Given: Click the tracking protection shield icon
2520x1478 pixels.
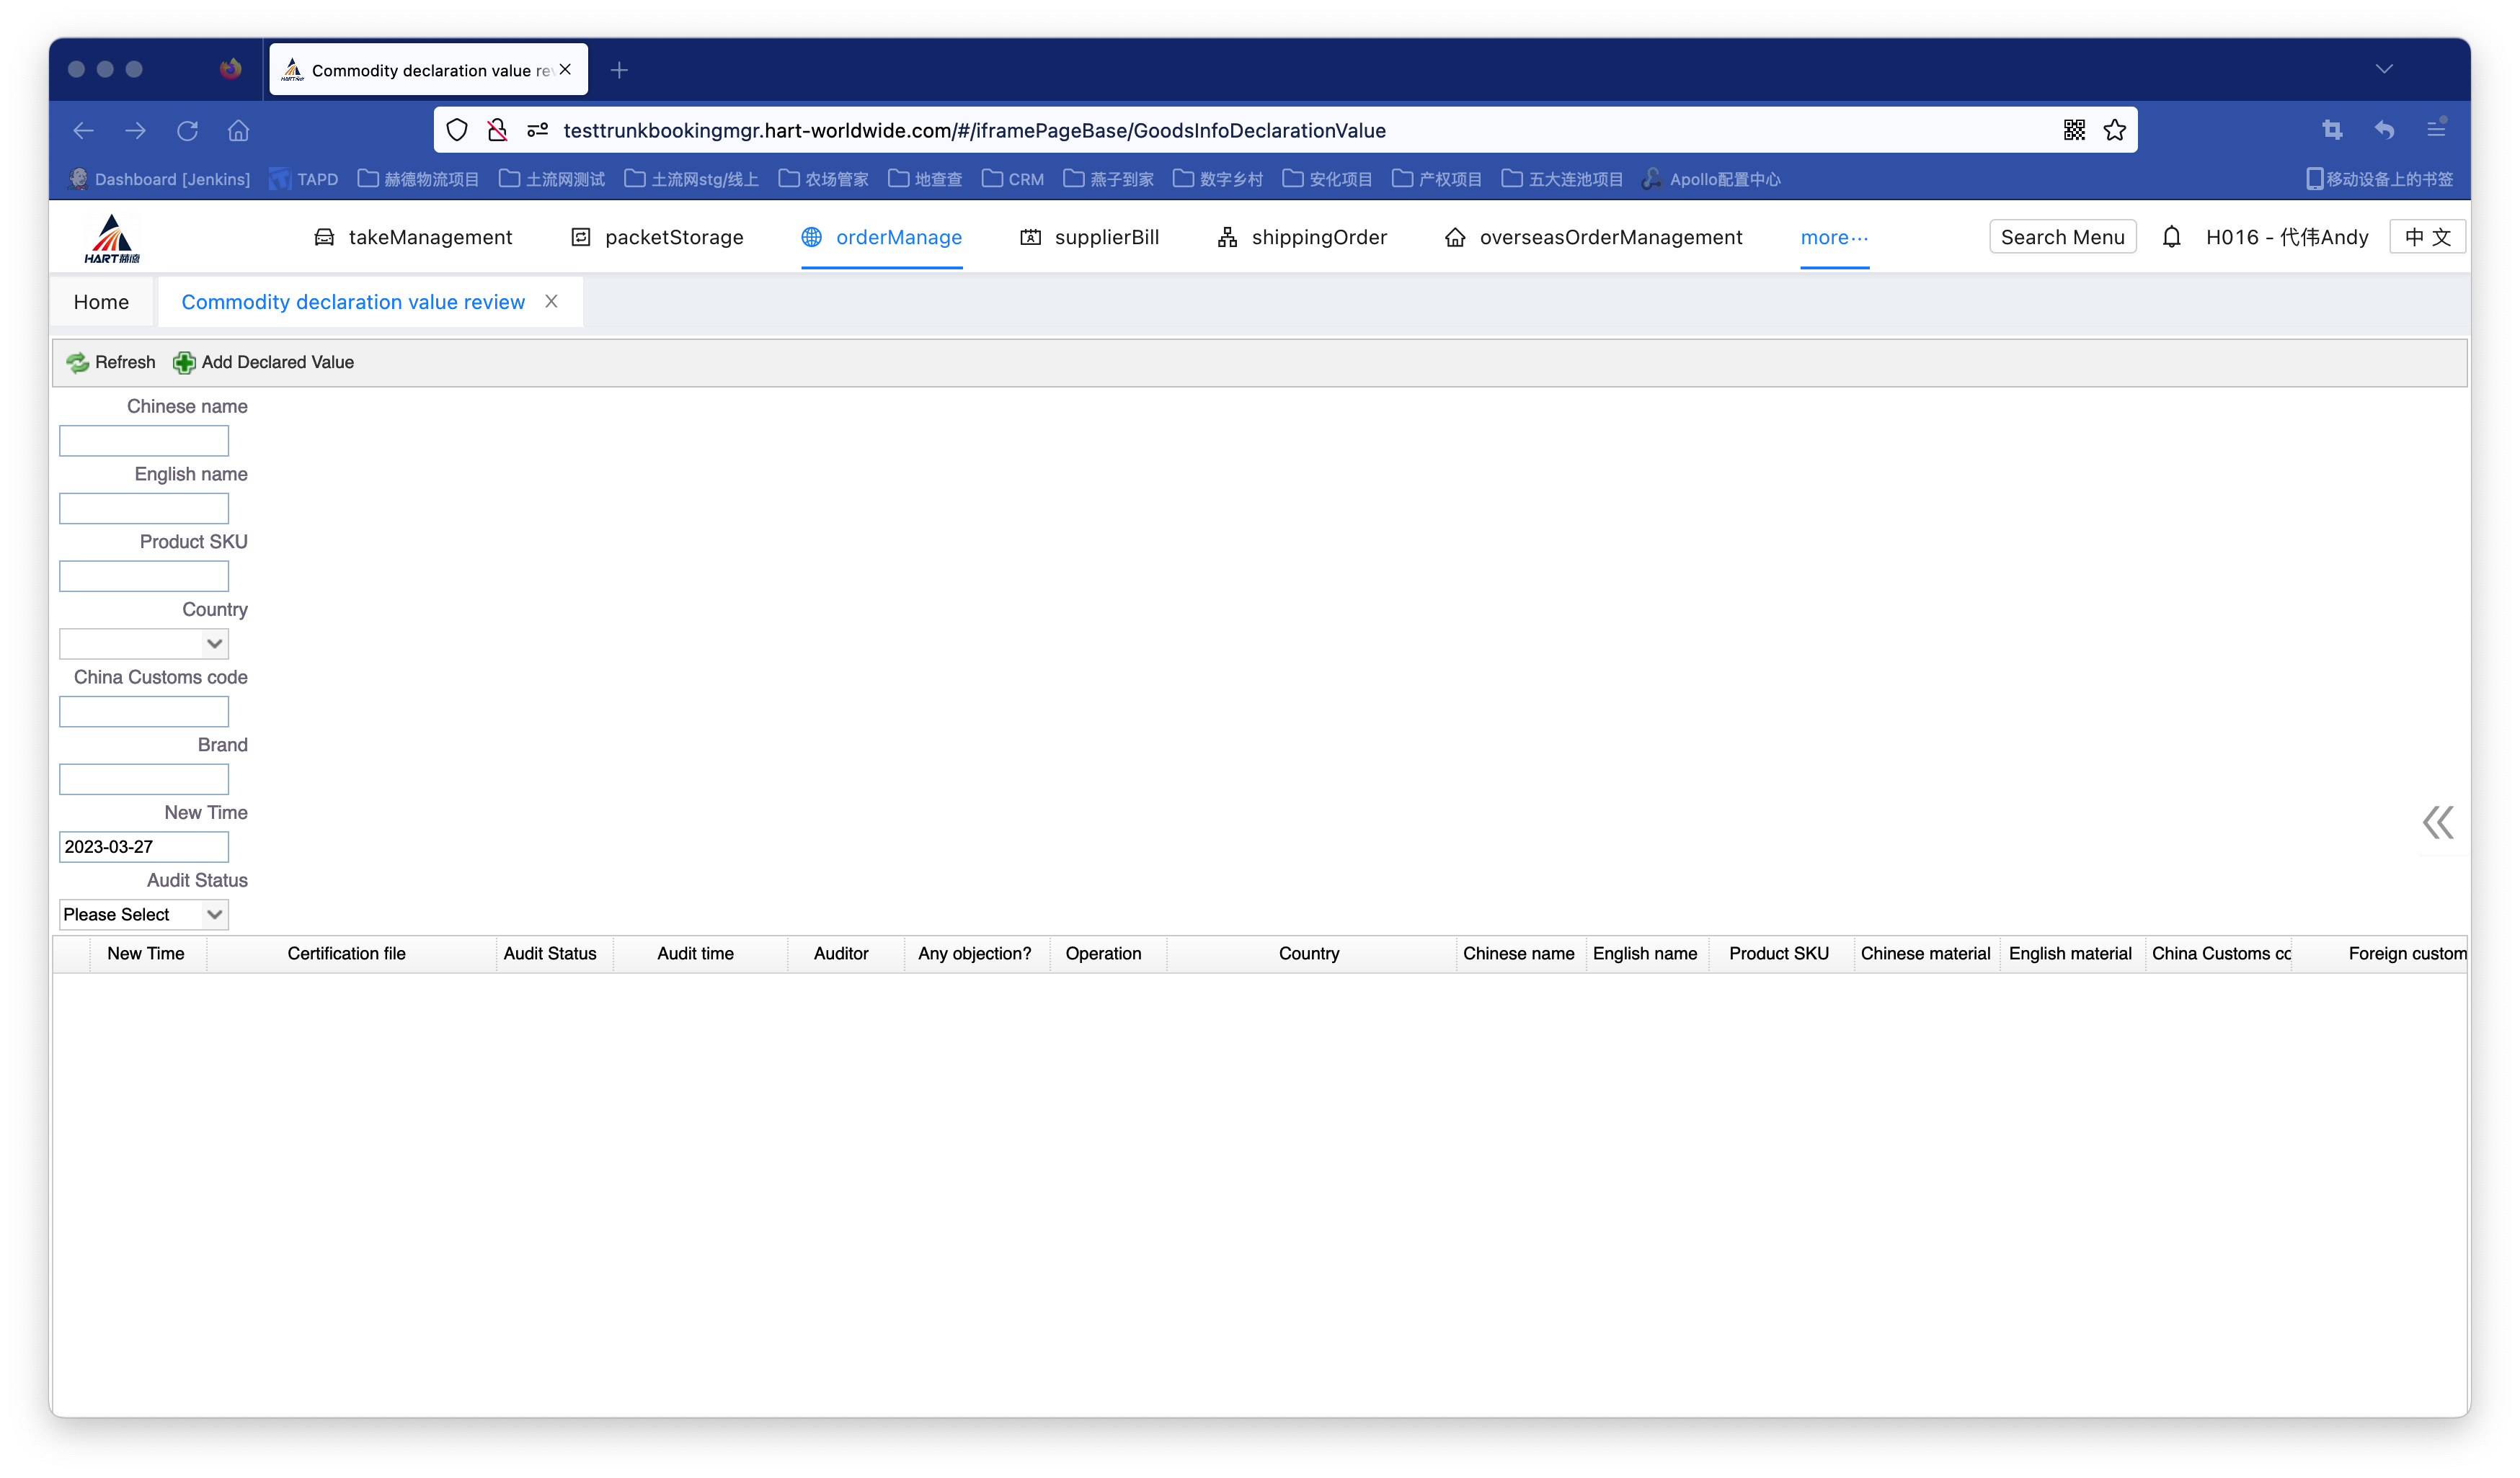Looking at the screenshot, I should (x=457, y=130).
